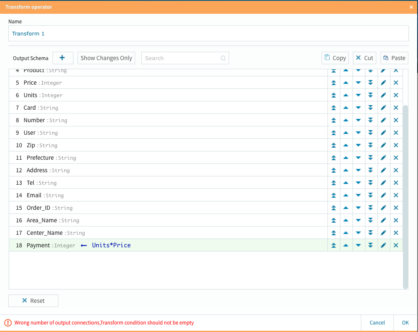Focus the Name input field
418x332 pixels.
point(209,33)
